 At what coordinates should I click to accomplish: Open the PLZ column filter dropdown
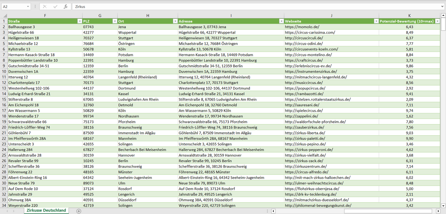click(x=115, y=21)
